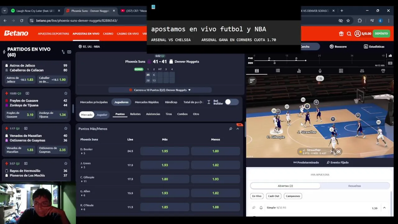Favorite the Rayos de Hermosillo match star

pos(66,163)
